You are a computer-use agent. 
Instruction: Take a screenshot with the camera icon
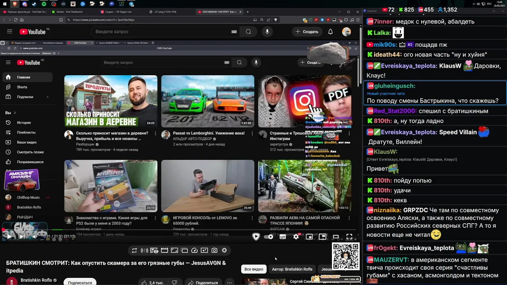214,250
